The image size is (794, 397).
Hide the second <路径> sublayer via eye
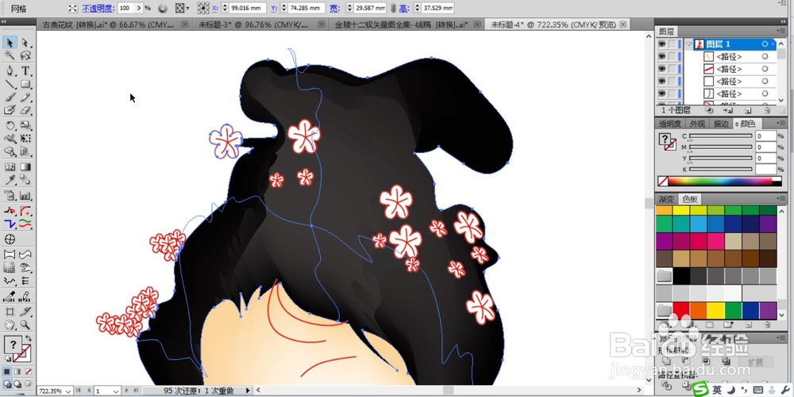pos(661,69)
